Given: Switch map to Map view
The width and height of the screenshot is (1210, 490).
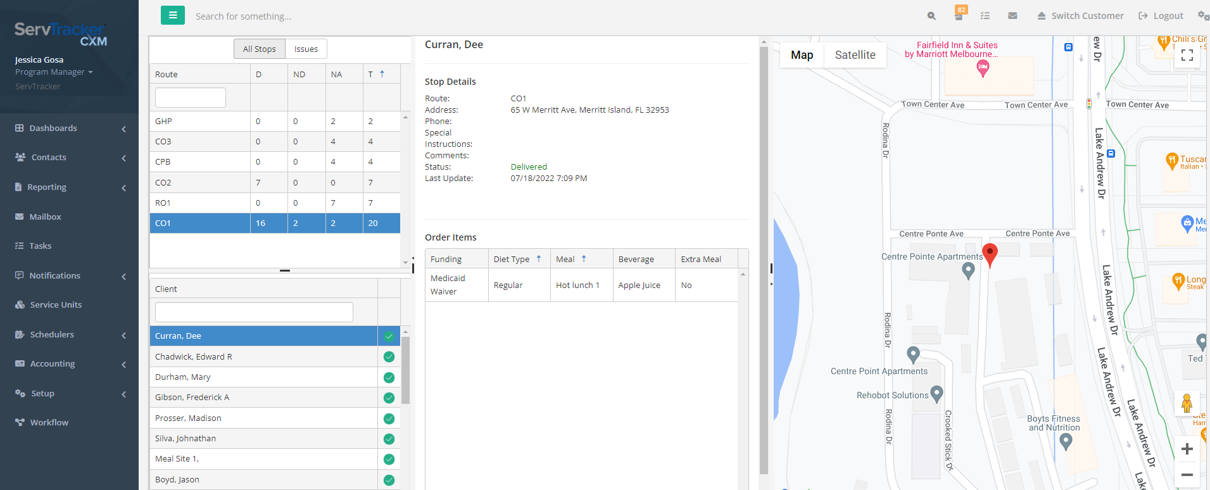Looking at the screenshot, I should click(802, 55).
